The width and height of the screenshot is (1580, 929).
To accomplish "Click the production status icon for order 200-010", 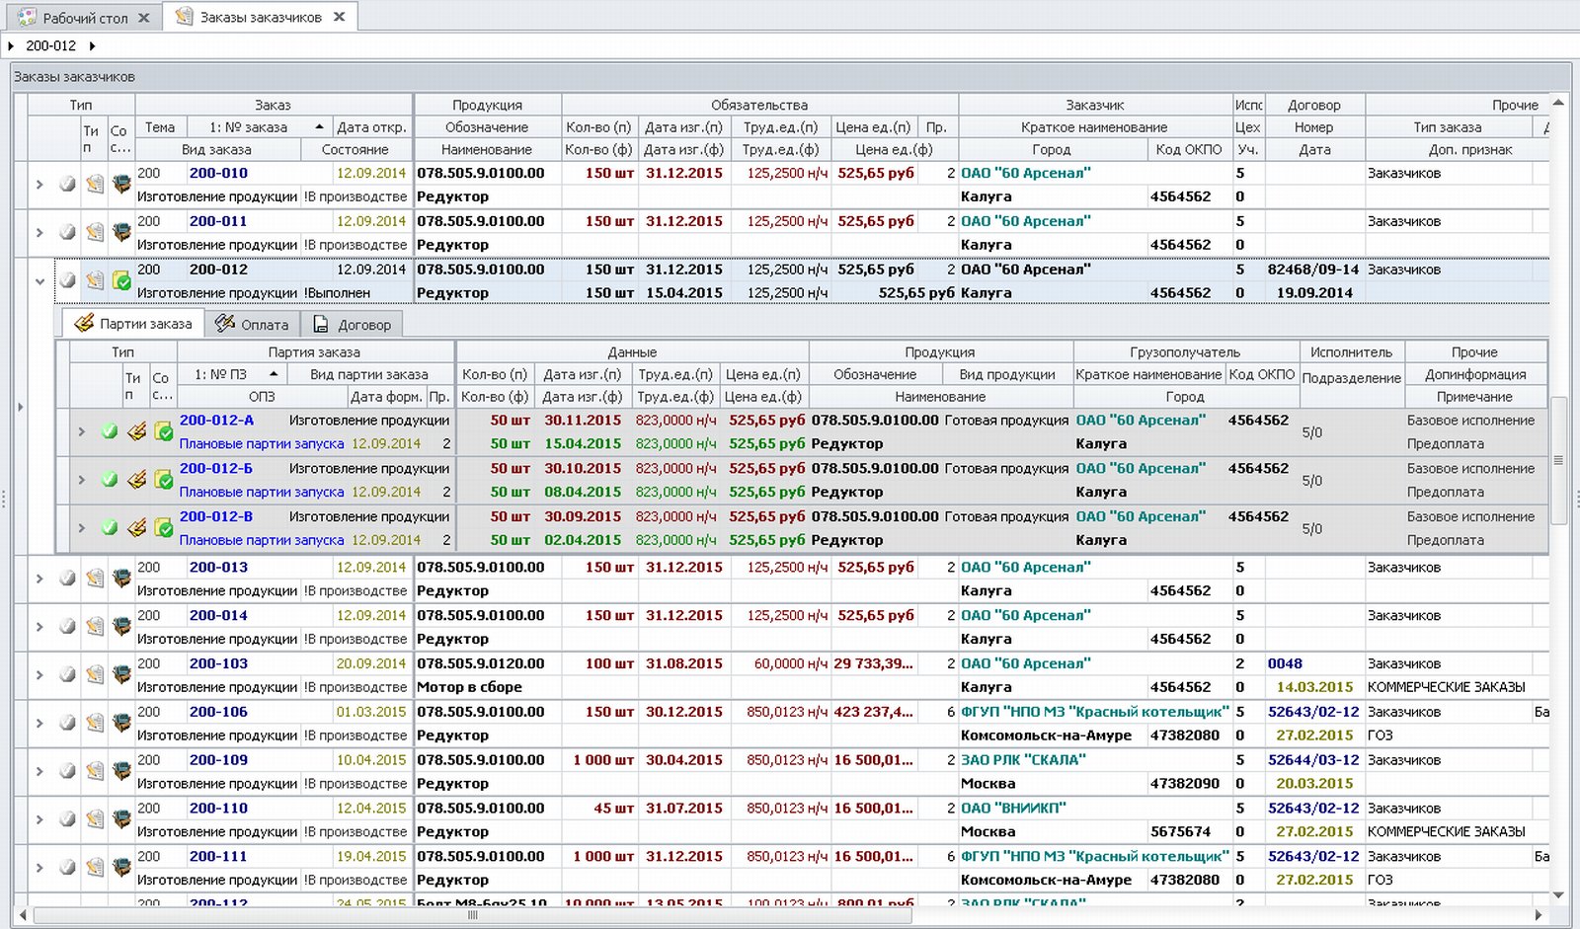I will [x=121, y=185].
